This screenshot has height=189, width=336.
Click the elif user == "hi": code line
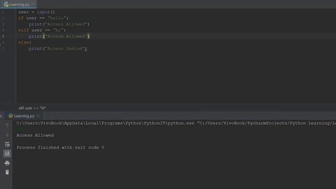click(x=42, y=30)
